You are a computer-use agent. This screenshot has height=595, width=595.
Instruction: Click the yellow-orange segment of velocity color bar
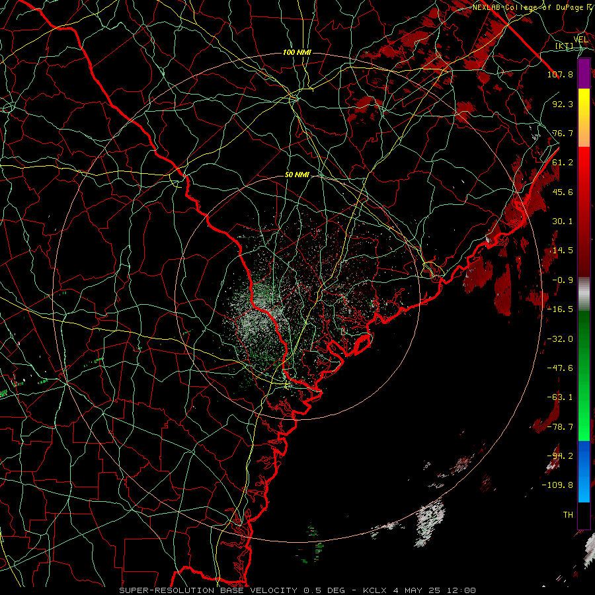click(584, 118)
